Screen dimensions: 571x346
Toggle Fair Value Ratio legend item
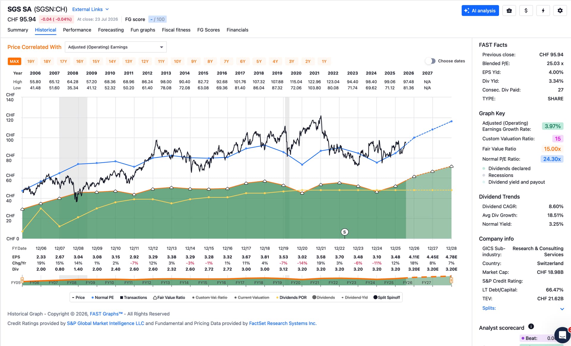pos(169,298)
